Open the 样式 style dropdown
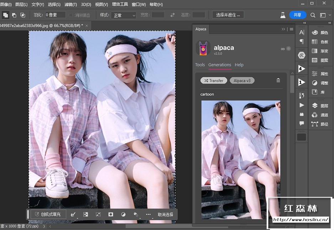 (x=123, y=15)
